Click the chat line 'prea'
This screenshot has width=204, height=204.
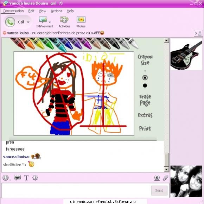(x=10, y=142)
